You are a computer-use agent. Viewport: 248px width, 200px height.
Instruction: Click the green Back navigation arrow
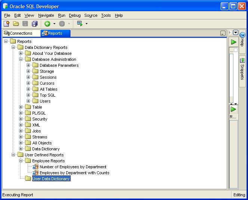point(47,24)
